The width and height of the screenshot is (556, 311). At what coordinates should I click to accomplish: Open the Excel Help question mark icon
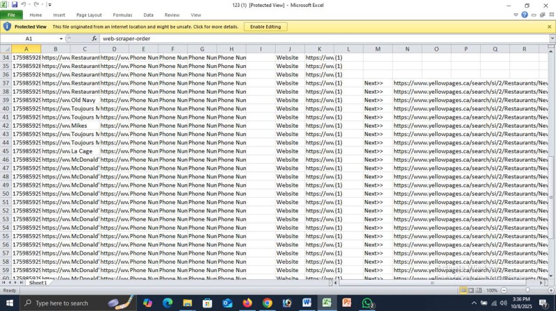(525, 15)
